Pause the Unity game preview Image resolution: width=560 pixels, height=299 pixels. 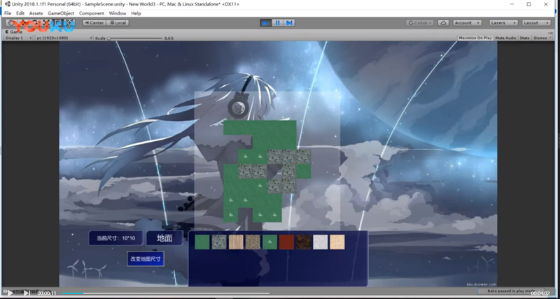click(x=277, y=23)
